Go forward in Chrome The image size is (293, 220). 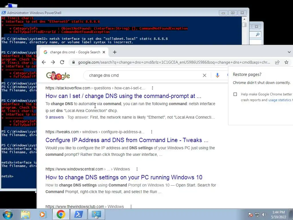(x=53, y=62)
